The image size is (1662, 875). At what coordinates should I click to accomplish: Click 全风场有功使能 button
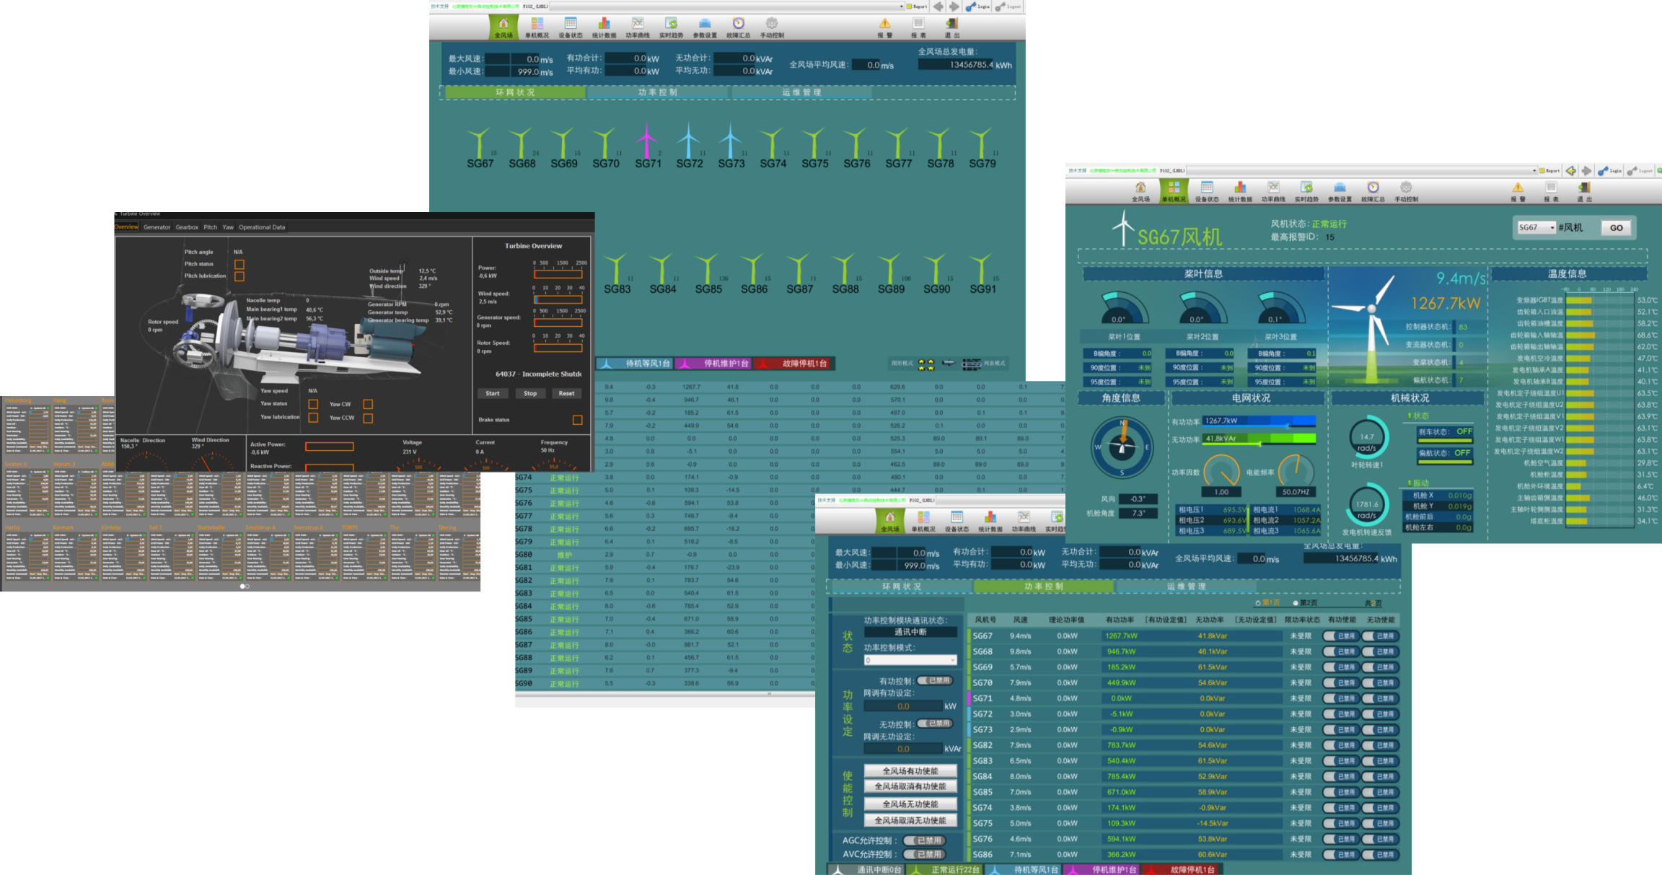pos(910,771)
